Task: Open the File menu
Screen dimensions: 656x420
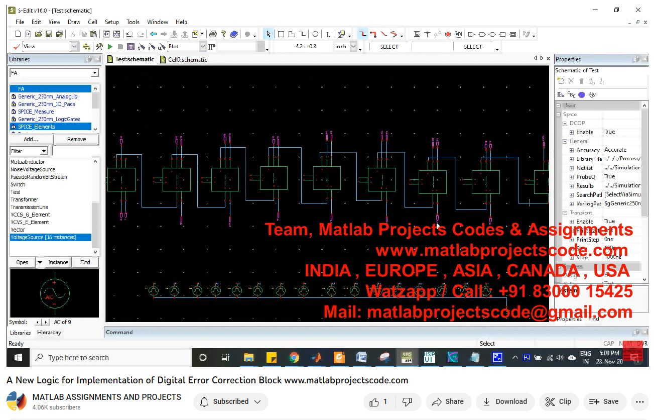Action: (x=20, y=22)
